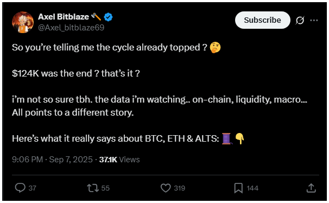Click the purple thread spool emoji
The height and width of the screenshot is (203, 329).
(x=227, y=138)
